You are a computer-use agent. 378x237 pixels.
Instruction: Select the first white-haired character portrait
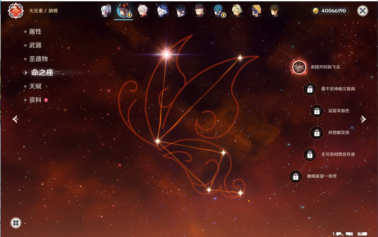pyautogui.click(x=105, y=11)
